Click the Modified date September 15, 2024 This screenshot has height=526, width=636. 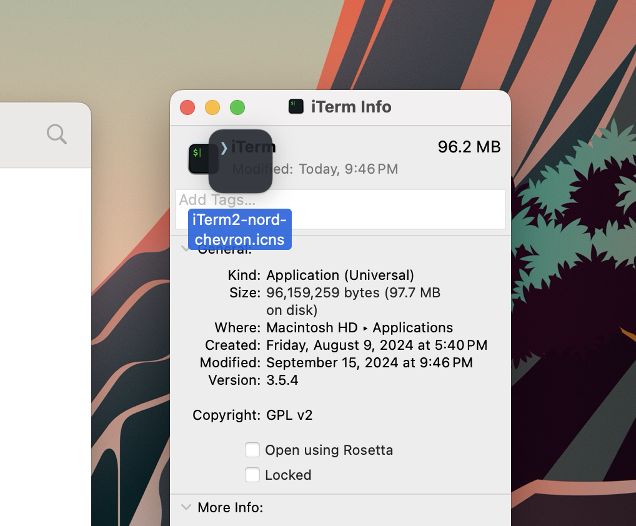369,362
